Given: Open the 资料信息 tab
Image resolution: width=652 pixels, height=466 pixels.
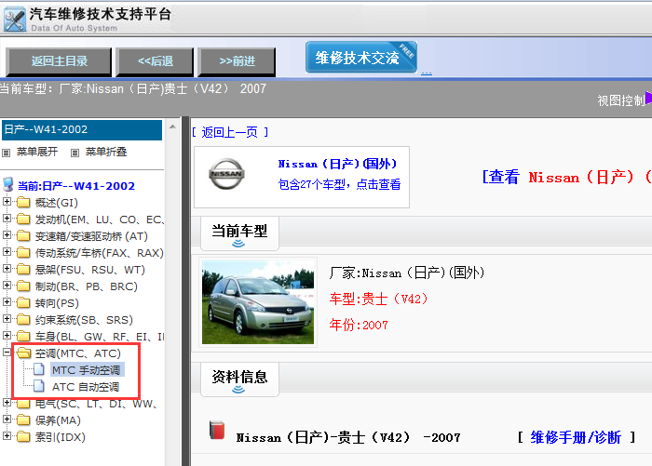Looking at the screenshot, I should tap(239, 379).
